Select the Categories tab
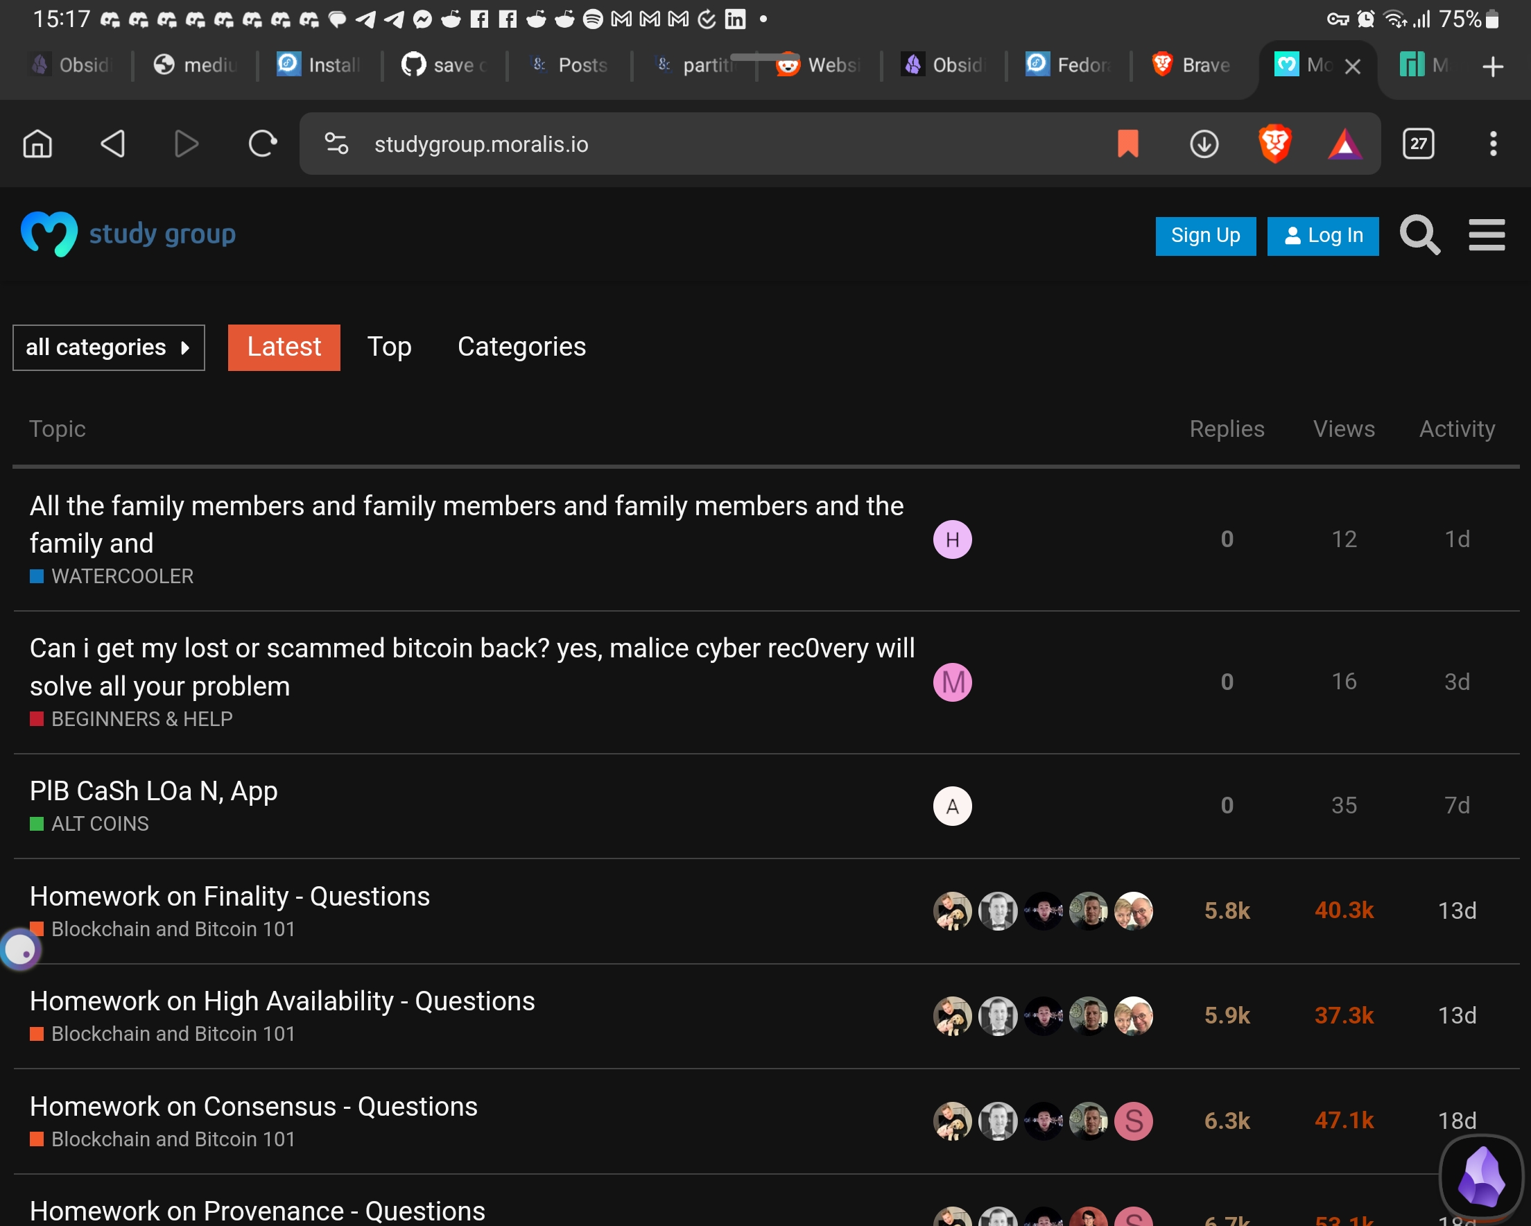This screenshot has width=1531, height=1226. (521, 347)
